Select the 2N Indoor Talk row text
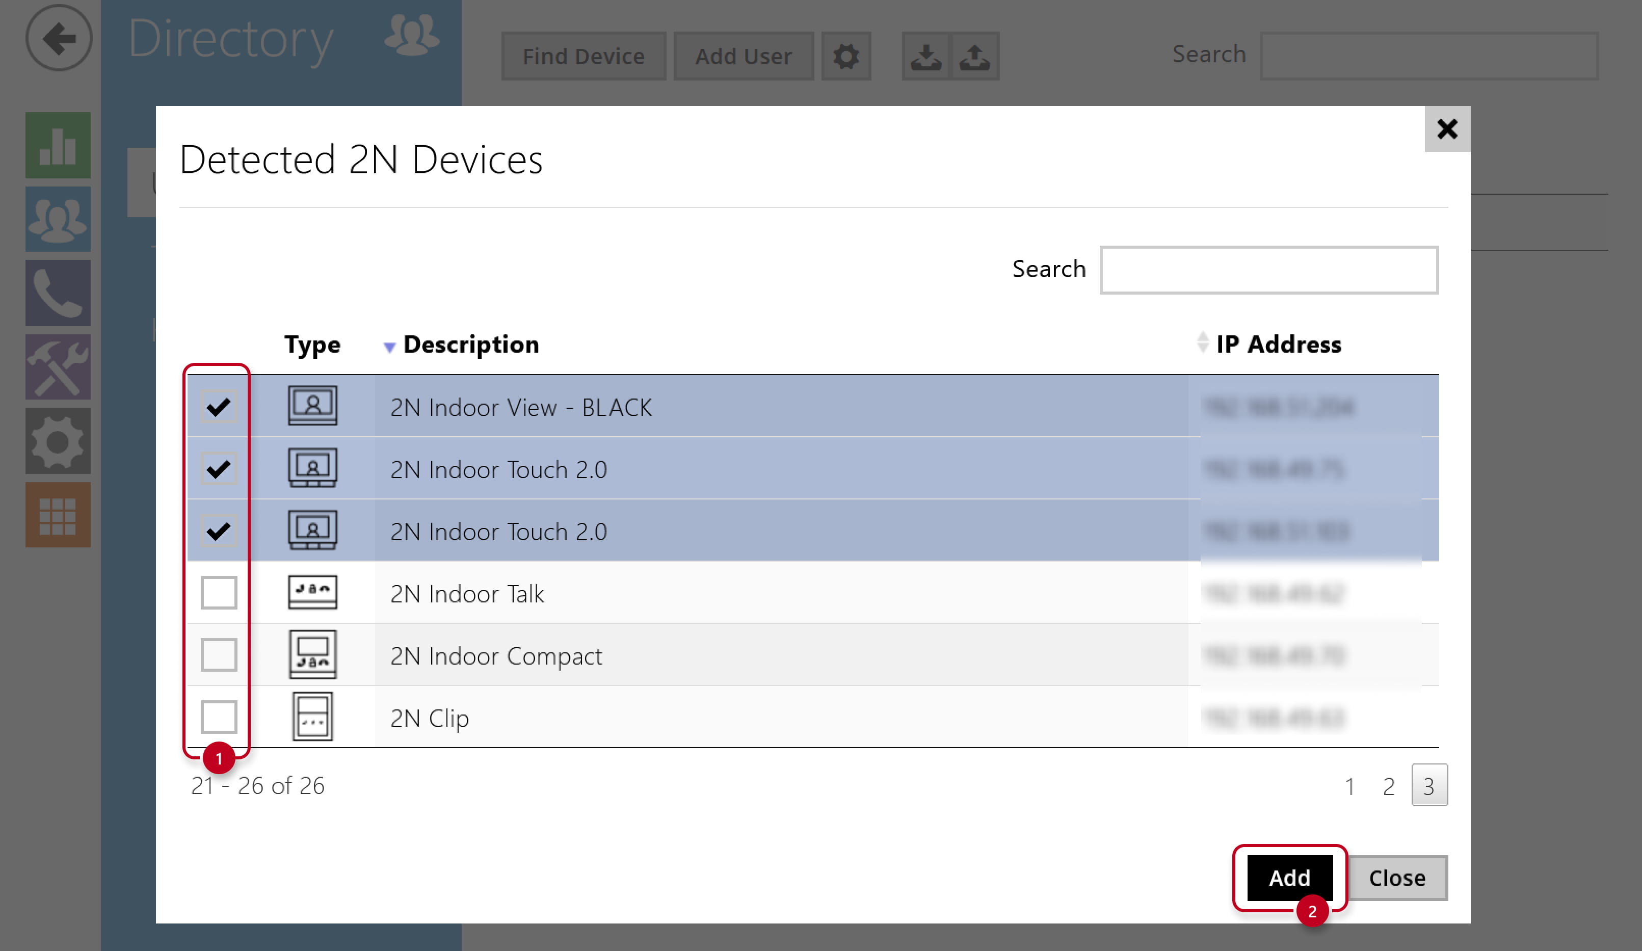The image size is (1642, 951). [466, 594]
